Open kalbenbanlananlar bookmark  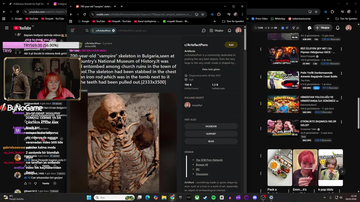pyautogui.click(x=300, y=19)
